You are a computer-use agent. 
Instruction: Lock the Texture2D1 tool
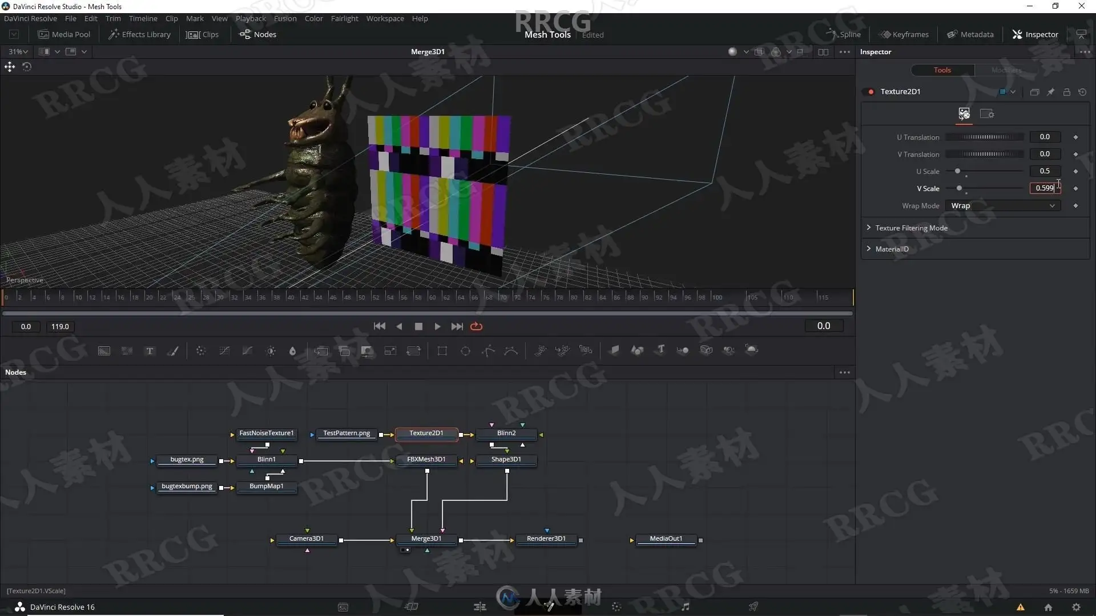(x=1066, y=92)
